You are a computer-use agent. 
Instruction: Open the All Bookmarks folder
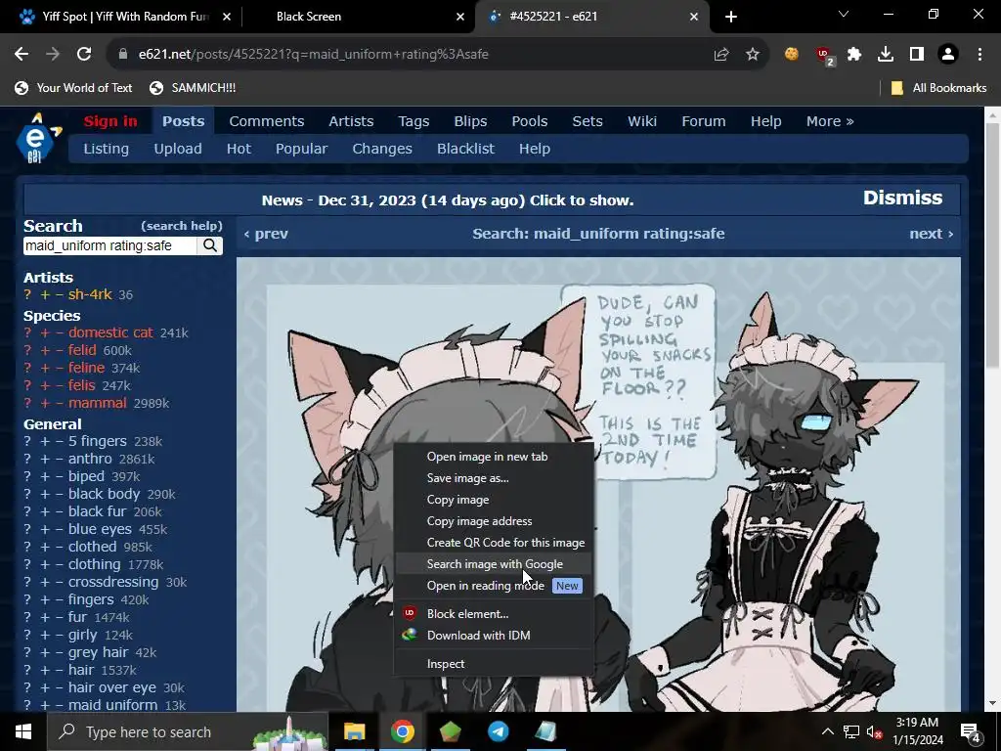coord(939,88)
